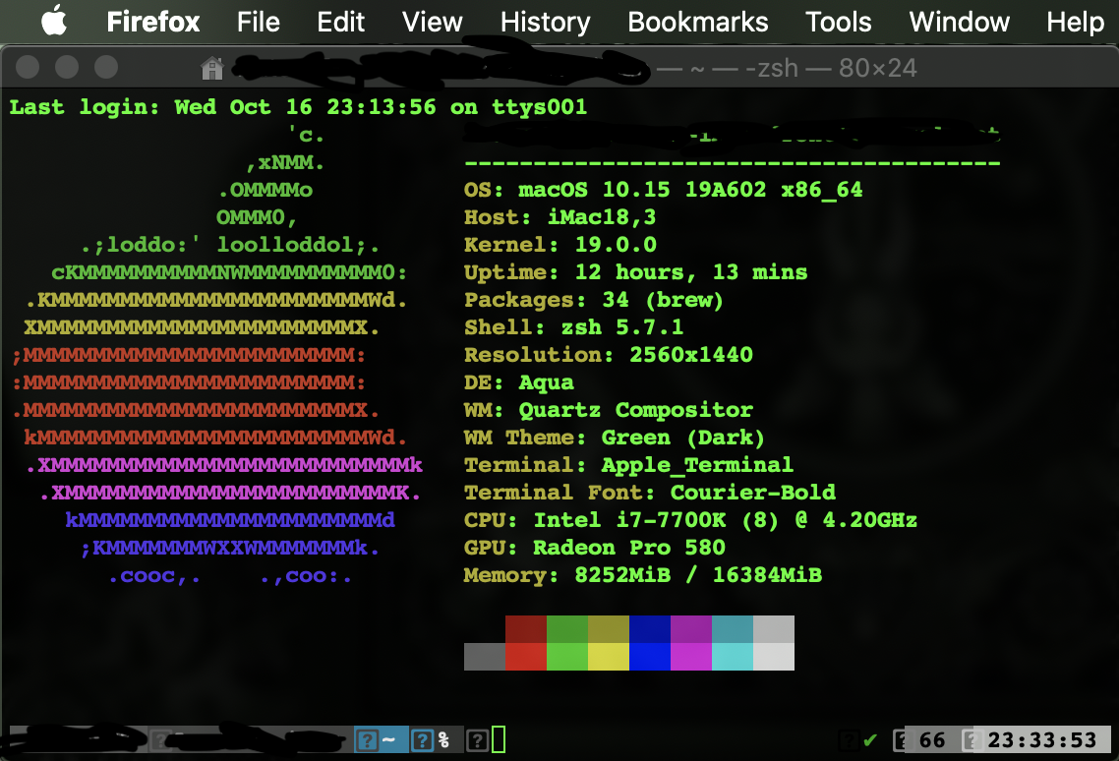Click the 'Terminal: Apple_Terminal' line
Viewport: 1119px width, 761px height.
pos(628,465)
